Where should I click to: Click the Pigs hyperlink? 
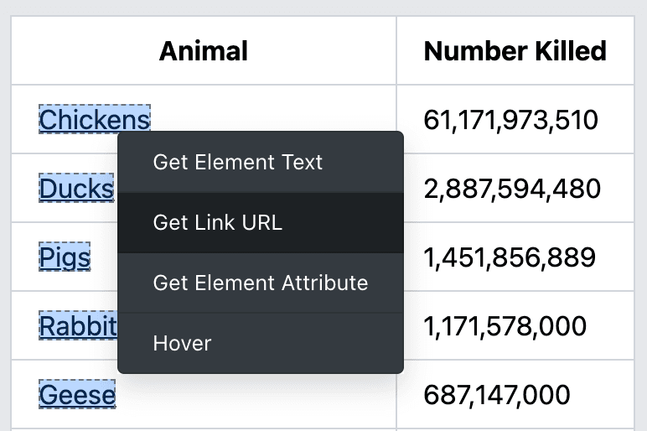click(x=65, y=257)
